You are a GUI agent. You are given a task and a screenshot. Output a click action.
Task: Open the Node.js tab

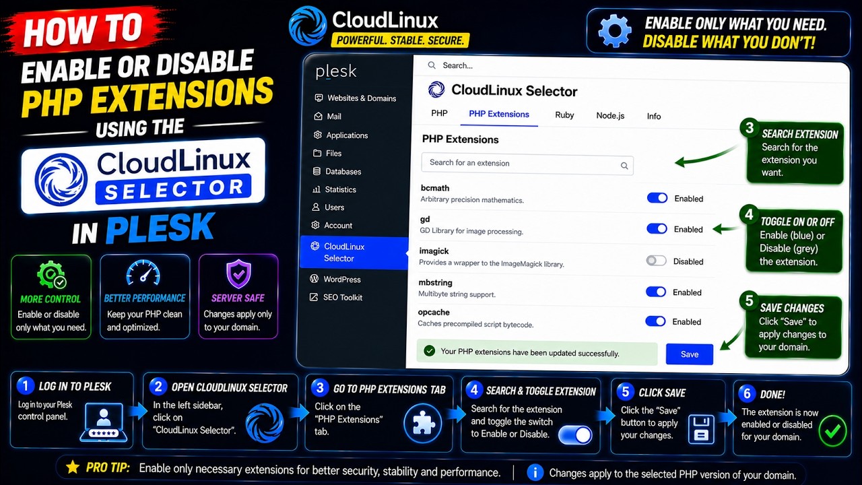coord(610,115)
